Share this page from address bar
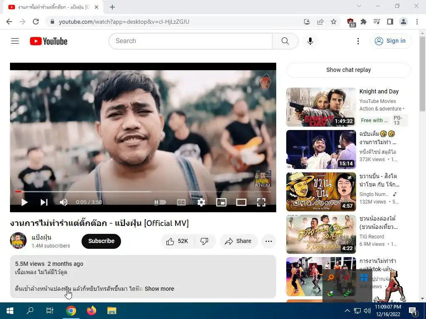Image resolution: width=426 pixels, height=319 pixels. point(320,22)
